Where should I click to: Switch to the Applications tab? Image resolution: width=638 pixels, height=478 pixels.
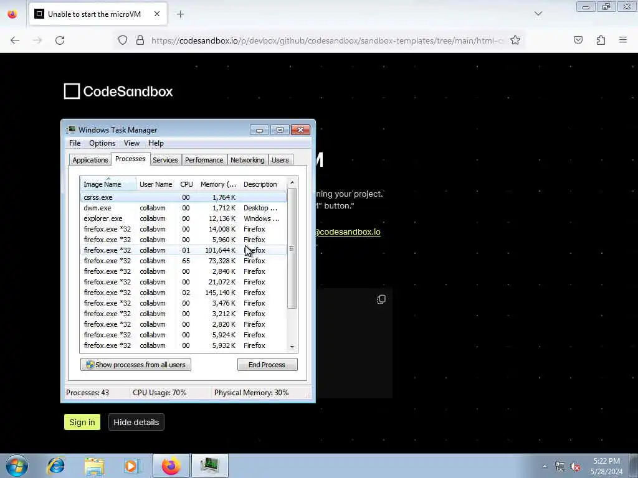pos(90,160)
